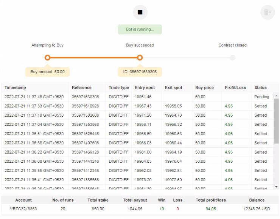280x219 pixels.
Task: Select total stake value 950.00
Action: pos(98,209)
